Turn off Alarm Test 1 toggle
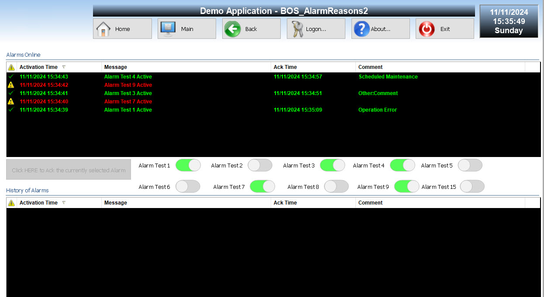This screenshot has height=297, width=544. click(x=188, y=165)
